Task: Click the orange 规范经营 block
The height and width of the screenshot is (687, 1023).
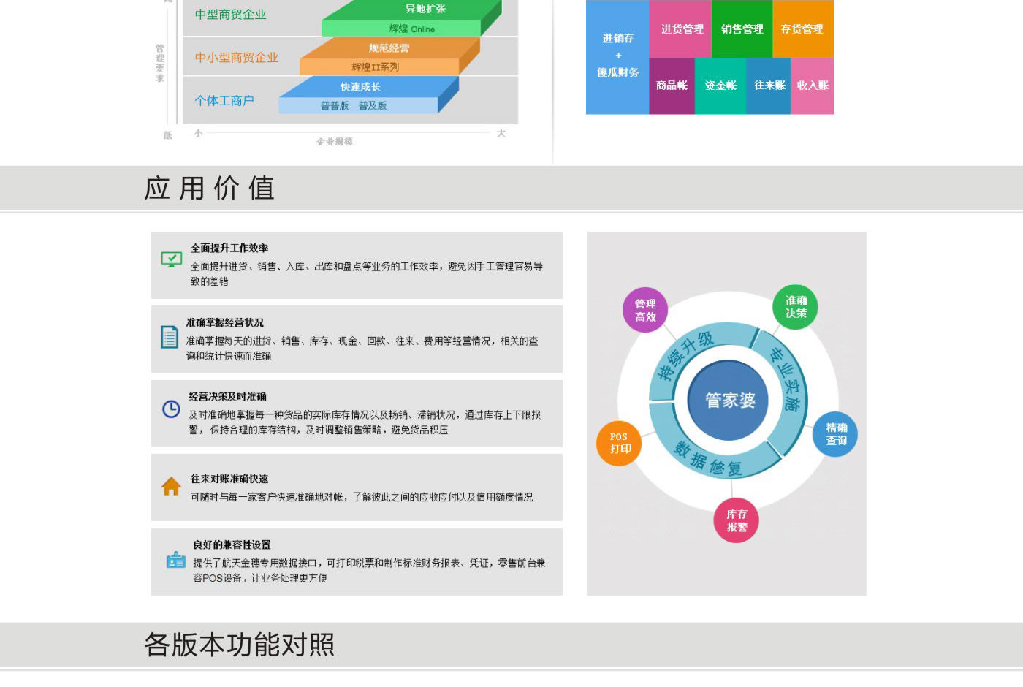Action: pyautogui.click(x=389, y=48)
